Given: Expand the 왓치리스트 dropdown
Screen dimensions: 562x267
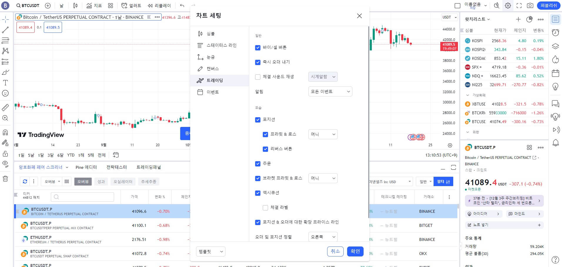Looking at the screenshot, I should 477,19.
